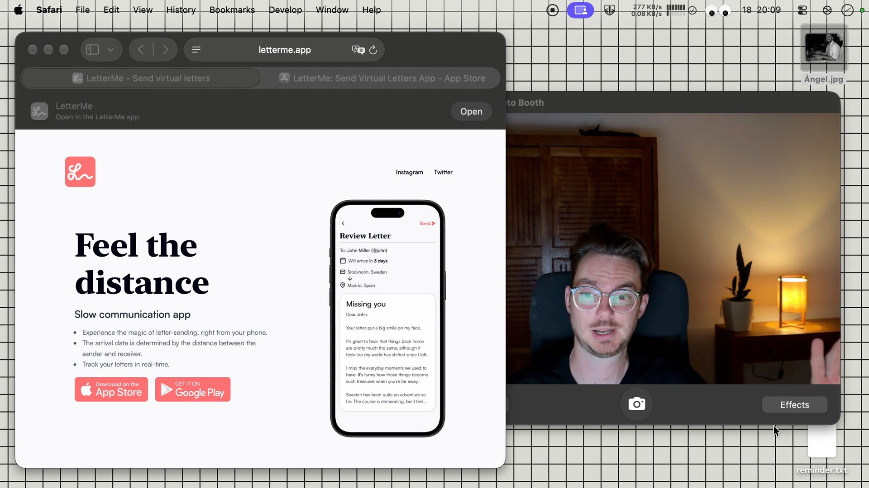Click the phone mockup image

coord(387,319)
